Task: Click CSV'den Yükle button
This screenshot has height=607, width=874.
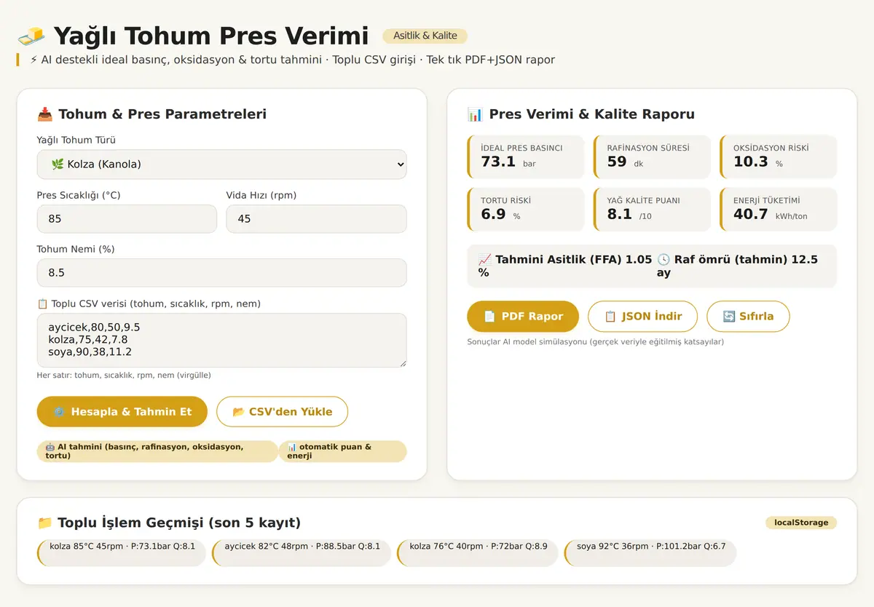Action: coord(283,411)
